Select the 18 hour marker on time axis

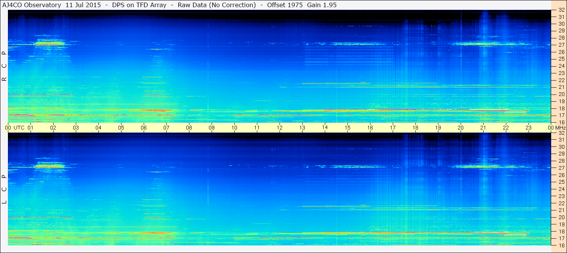[x=415, y=128]
